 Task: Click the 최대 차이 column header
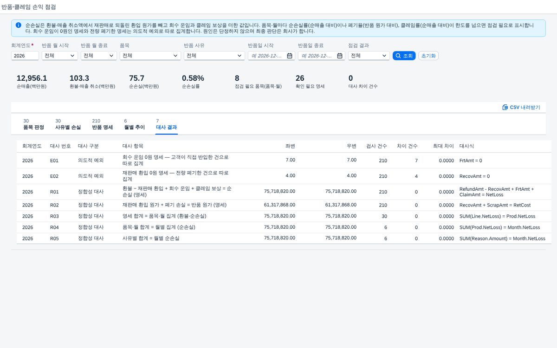point(443,146)
